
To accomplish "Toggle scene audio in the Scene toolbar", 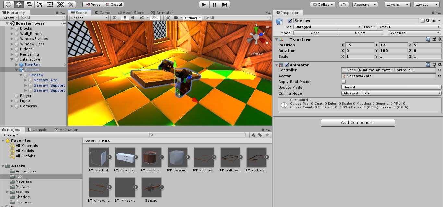I will (x=133, y=18).
